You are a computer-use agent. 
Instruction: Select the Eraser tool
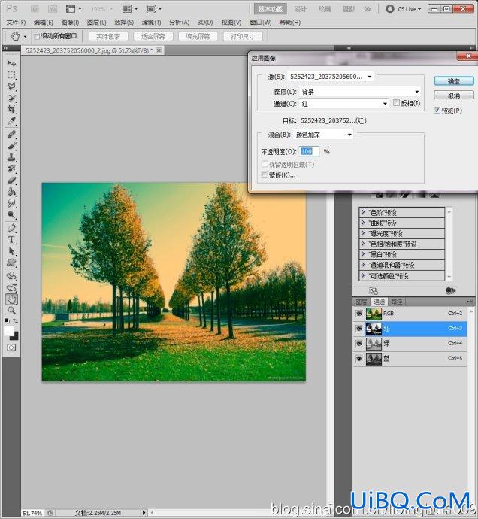pyautogui.click(x=11, y=181)
